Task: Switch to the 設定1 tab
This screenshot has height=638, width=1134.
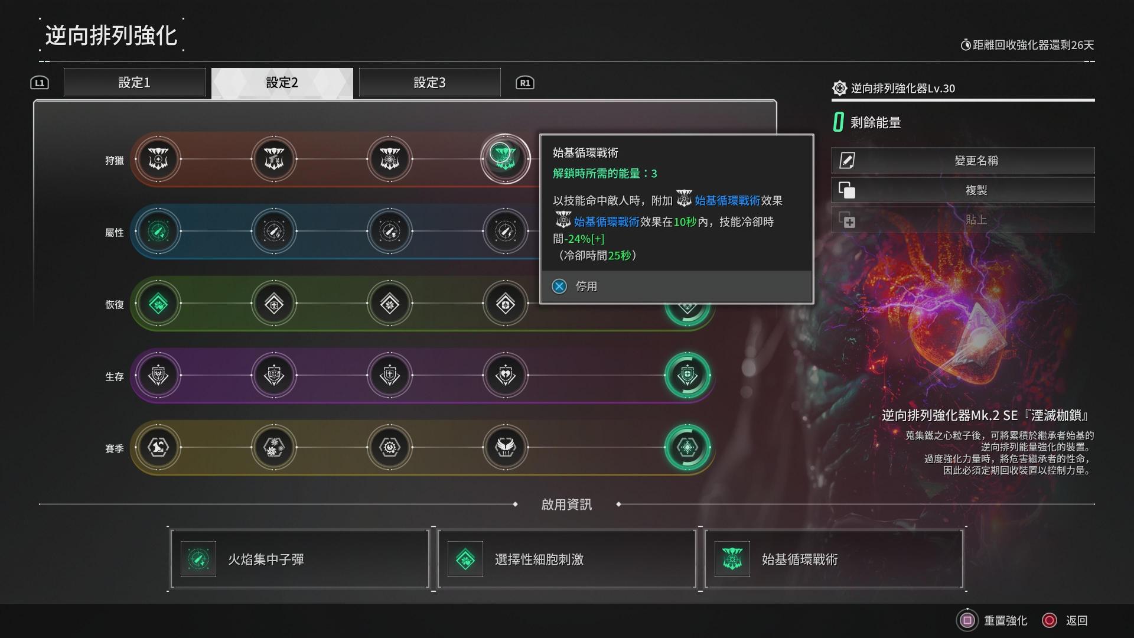Action: point(135,82)
